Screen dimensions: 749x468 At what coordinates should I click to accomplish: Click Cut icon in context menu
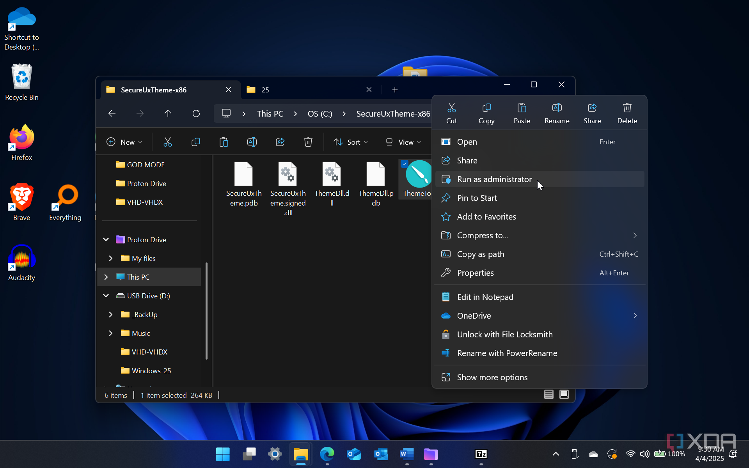(x=451, y=113)
